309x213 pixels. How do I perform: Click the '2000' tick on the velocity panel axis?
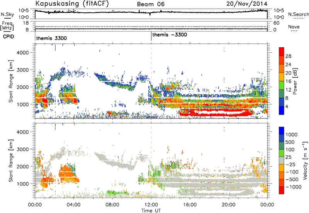coord(22,166)
